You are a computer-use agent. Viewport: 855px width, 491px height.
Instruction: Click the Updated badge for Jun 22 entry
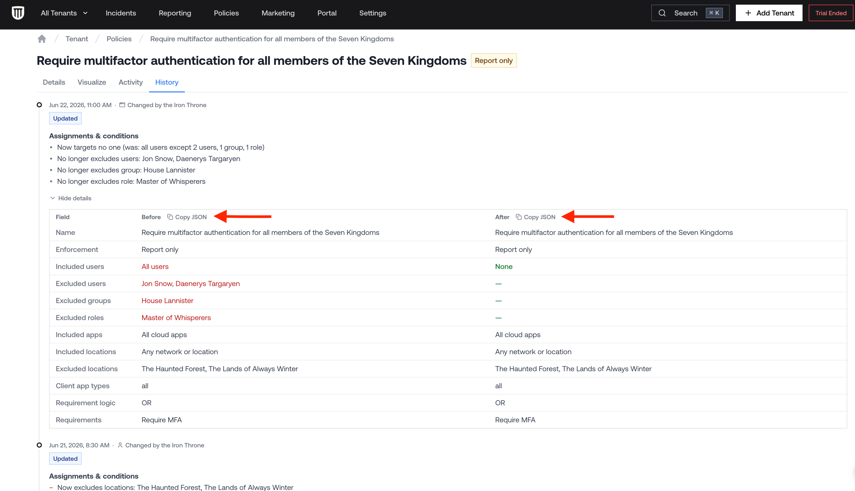[65, 118]
